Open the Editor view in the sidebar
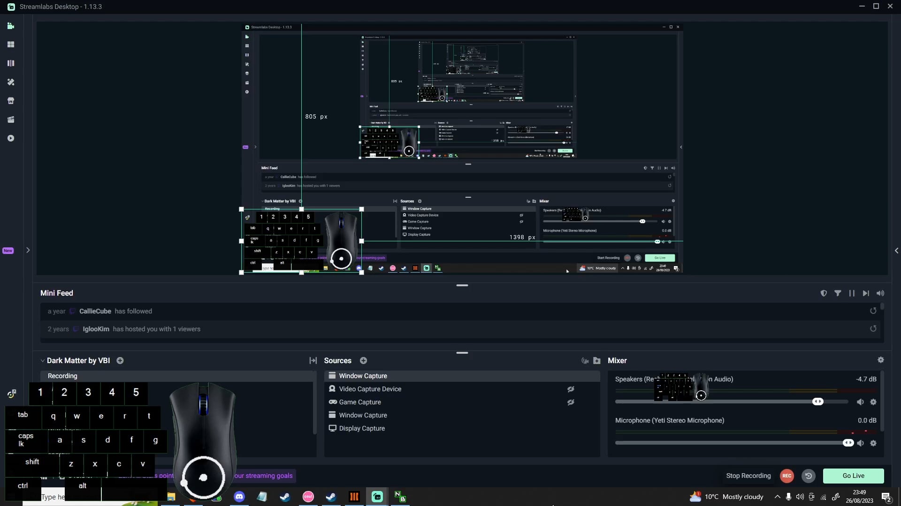This screenshot has width=901, height=506. (x=11, y=26)
